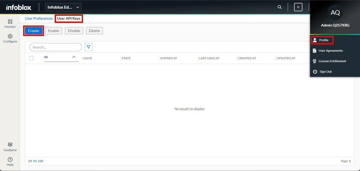Open the Help question mark icon
360x171 pixels.
[x=10, y=162]
